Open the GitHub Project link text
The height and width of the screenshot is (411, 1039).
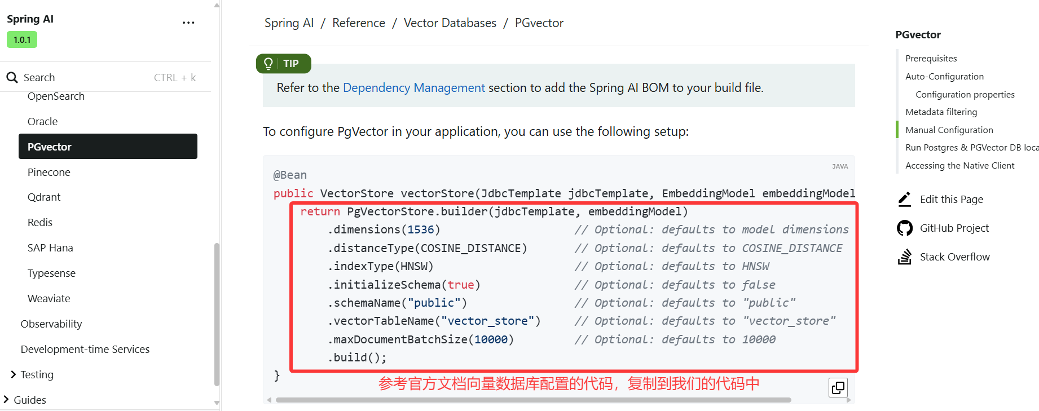(x=954, y=228)
